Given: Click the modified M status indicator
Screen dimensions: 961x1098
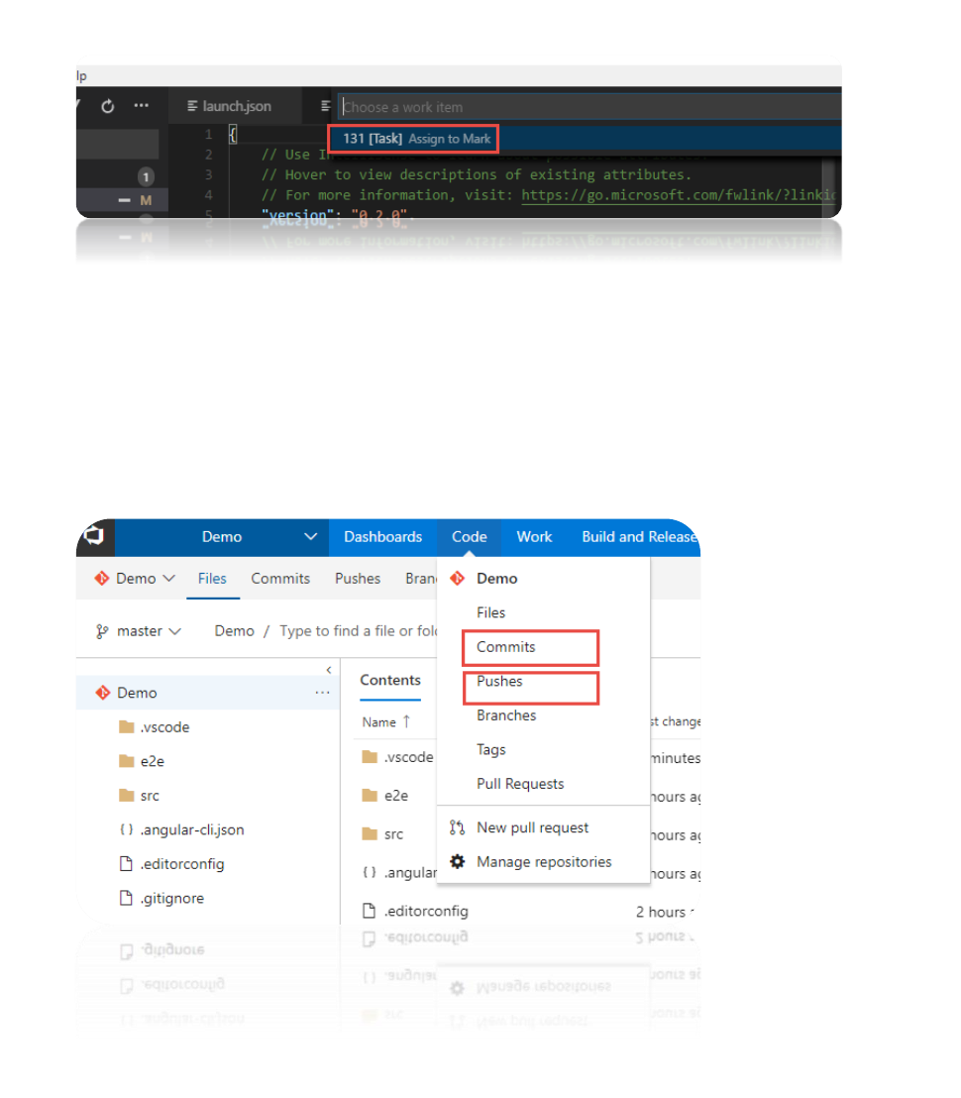Looking at the screenshot, I should click(146, 200).
